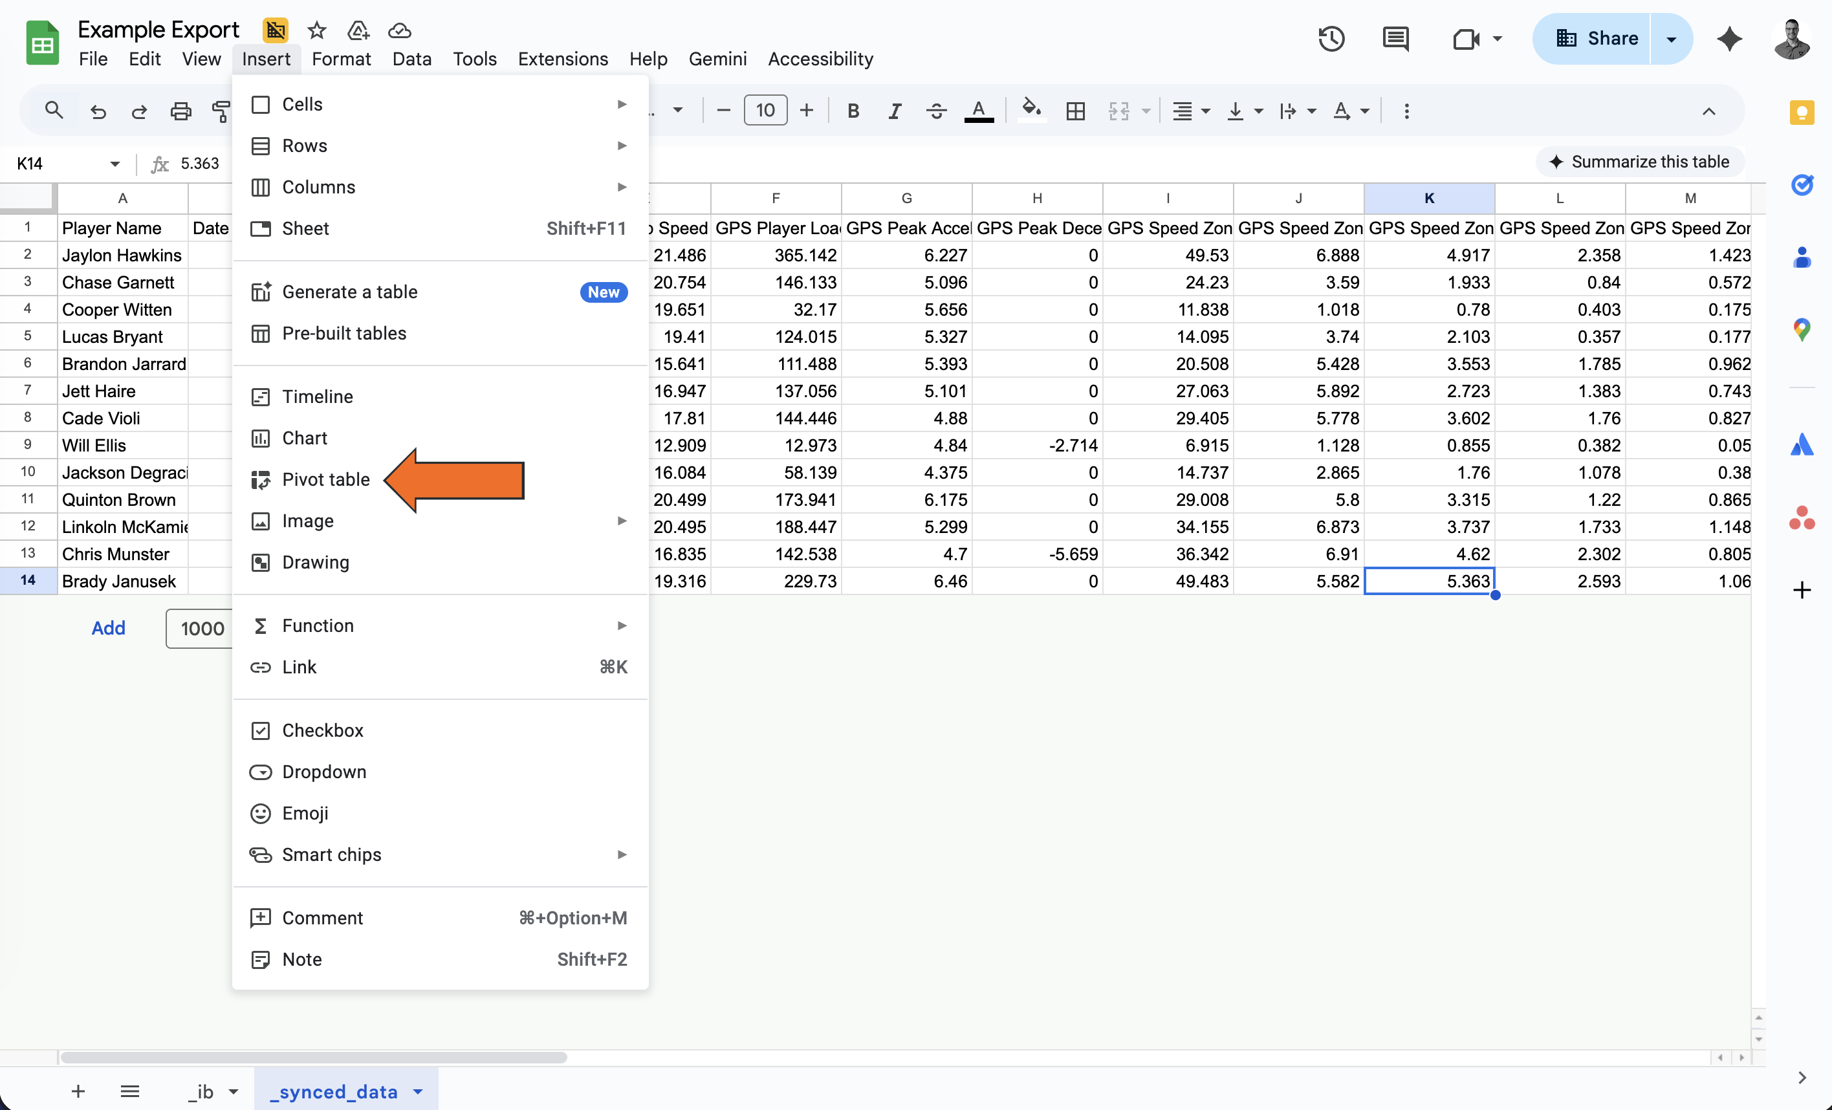The image size is (1832, 1110).
Task: Decrease the font size
Action: click(x=723, y=111)
